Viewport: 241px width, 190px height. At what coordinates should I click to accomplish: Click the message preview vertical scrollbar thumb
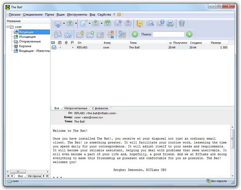(x=232, y=139)
